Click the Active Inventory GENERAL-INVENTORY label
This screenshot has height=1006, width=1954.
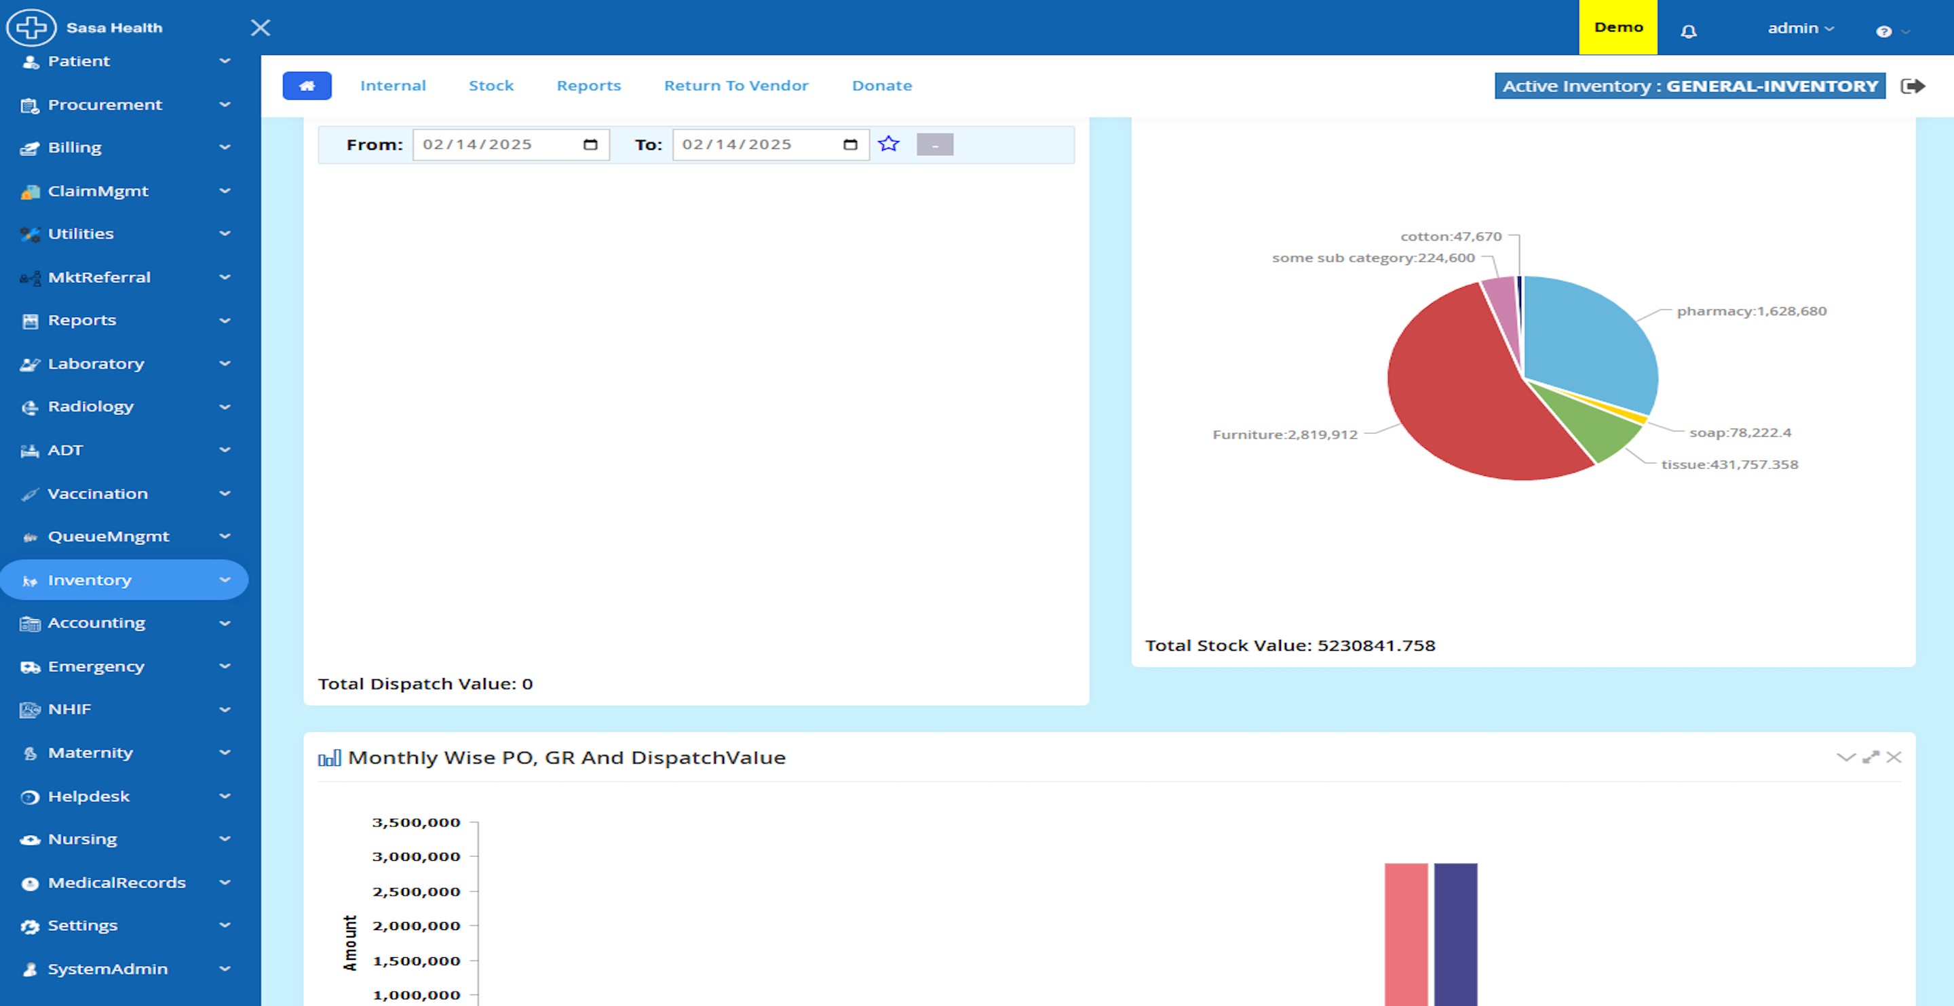(x=1690, y=85)
